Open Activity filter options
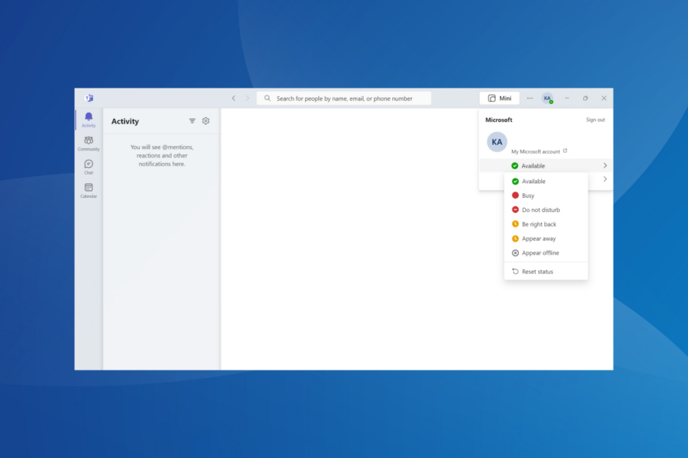Image resolution: width=688 pixels, height=458 pixels. click(x=192, y=121)
